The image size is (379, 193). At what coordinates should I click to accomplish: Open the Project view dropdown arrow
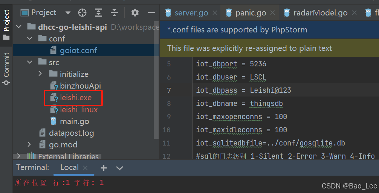[x=68, y=12]
